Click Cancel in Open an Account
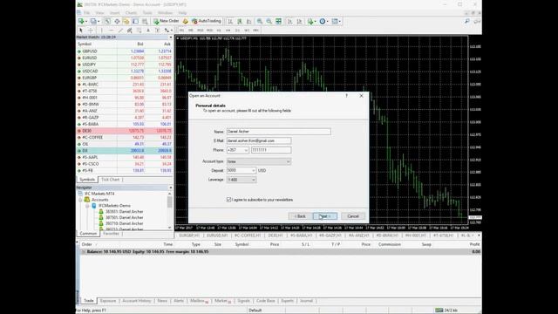This screenshot has height=314, width=558. tap(352, 216)
